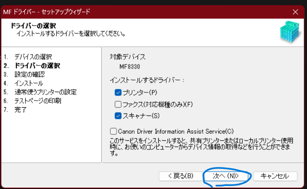Click step 7 完了 in step list
307x189 pixels.
pyautogui.click(x=20, y=110)
